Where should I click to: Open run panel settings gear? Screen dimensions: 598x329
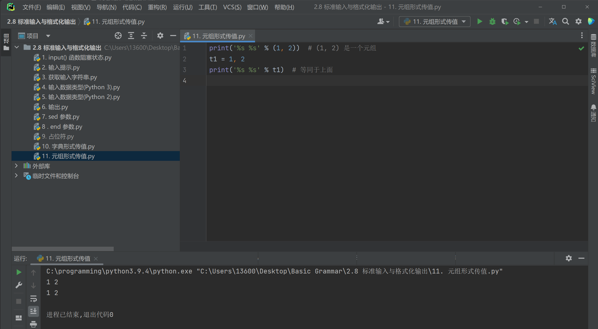[x=569, y=258]
